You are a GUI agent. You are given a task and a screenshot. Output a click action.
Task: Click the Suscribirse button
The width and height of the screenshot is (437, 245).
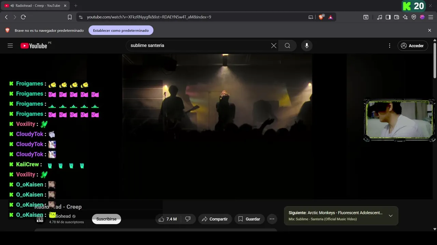106,219
